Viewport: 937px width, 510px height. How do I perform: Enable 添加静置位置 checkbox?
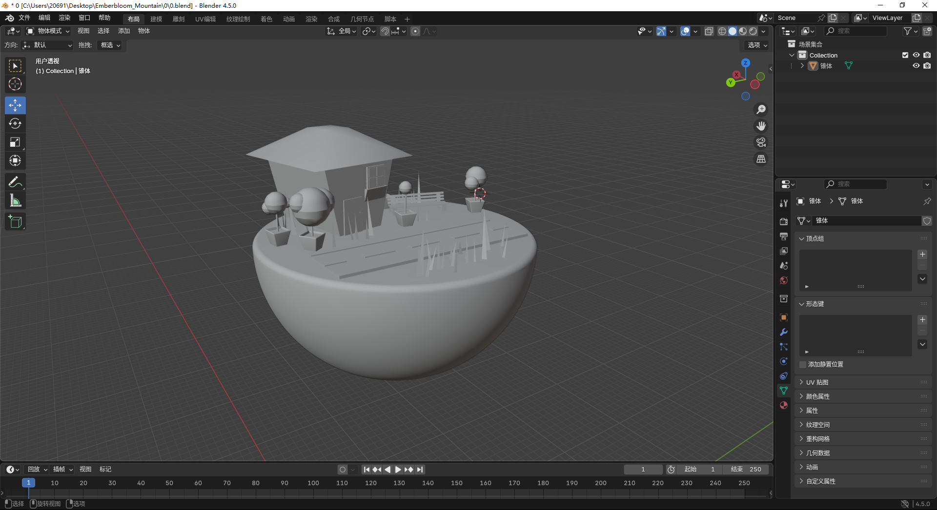point(803,365)
